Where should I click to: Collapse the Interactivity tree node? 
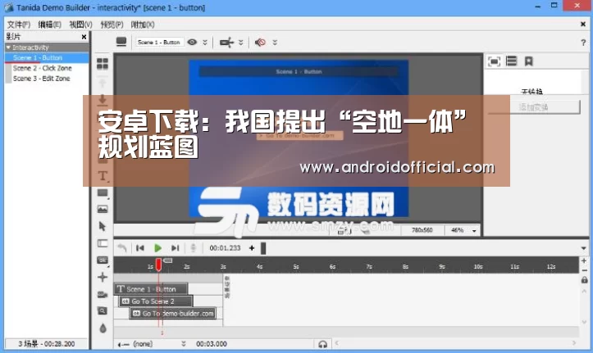[x=8, y=48]
